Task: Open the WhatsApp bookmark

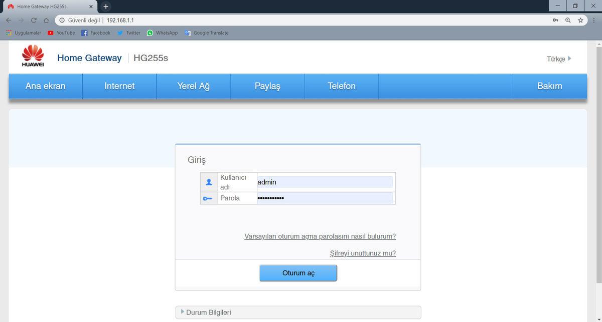Action: (162, 33)
